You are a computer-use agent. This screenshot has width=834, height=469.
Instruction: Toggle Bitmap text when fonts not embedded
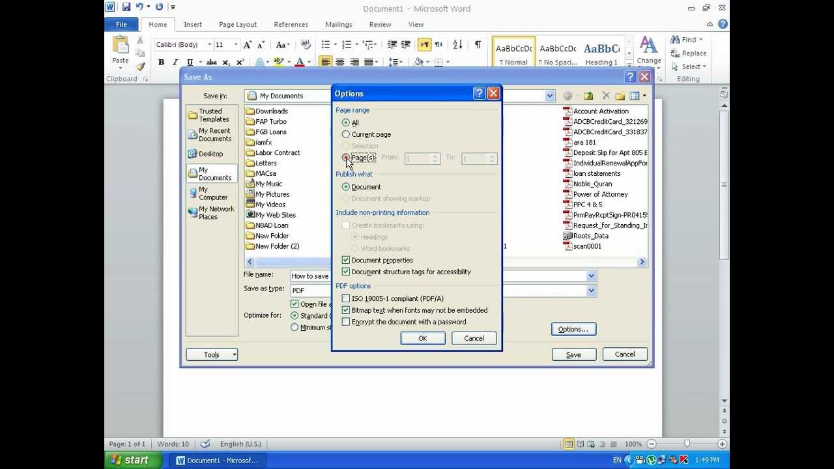coord(346,310)
